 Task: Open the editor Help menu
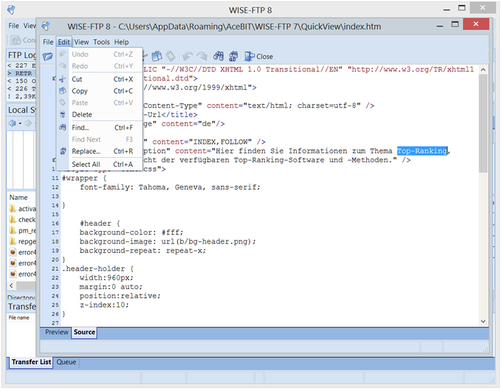click(121, 42)
